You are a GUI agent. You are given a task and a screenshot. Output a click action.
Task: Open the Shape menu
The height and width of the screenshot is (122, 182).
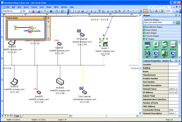pos(49,7)
